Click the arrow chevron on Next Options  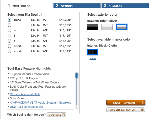click(x=143, y=103)
